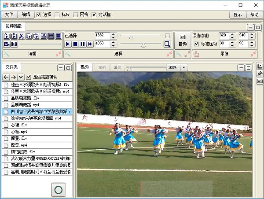
Task: Click the video zoom slider handle
Action: pos(129,69)
